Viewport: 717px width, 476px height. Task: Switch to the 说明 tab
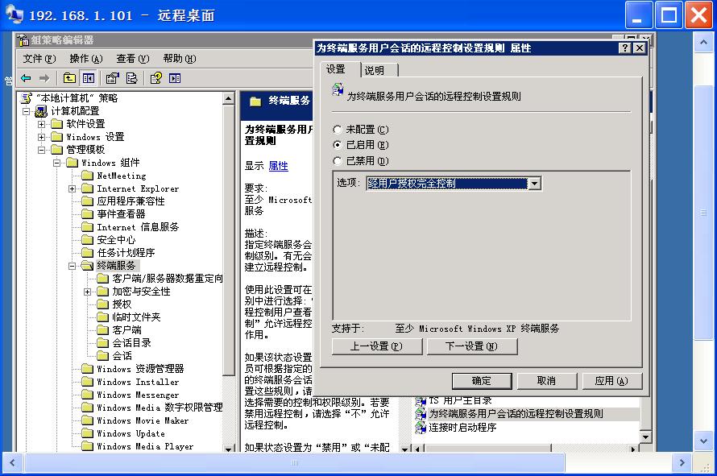(378, 70)
